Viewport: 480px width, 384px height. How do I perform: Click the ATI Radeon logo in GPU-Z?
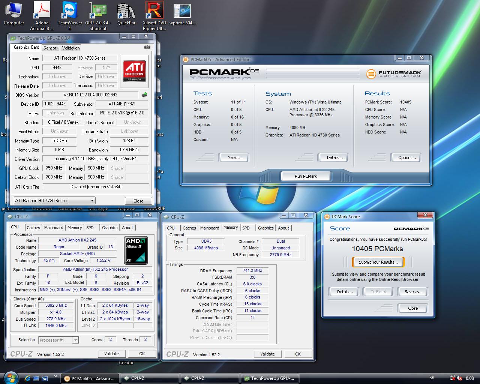click(134, 71)
